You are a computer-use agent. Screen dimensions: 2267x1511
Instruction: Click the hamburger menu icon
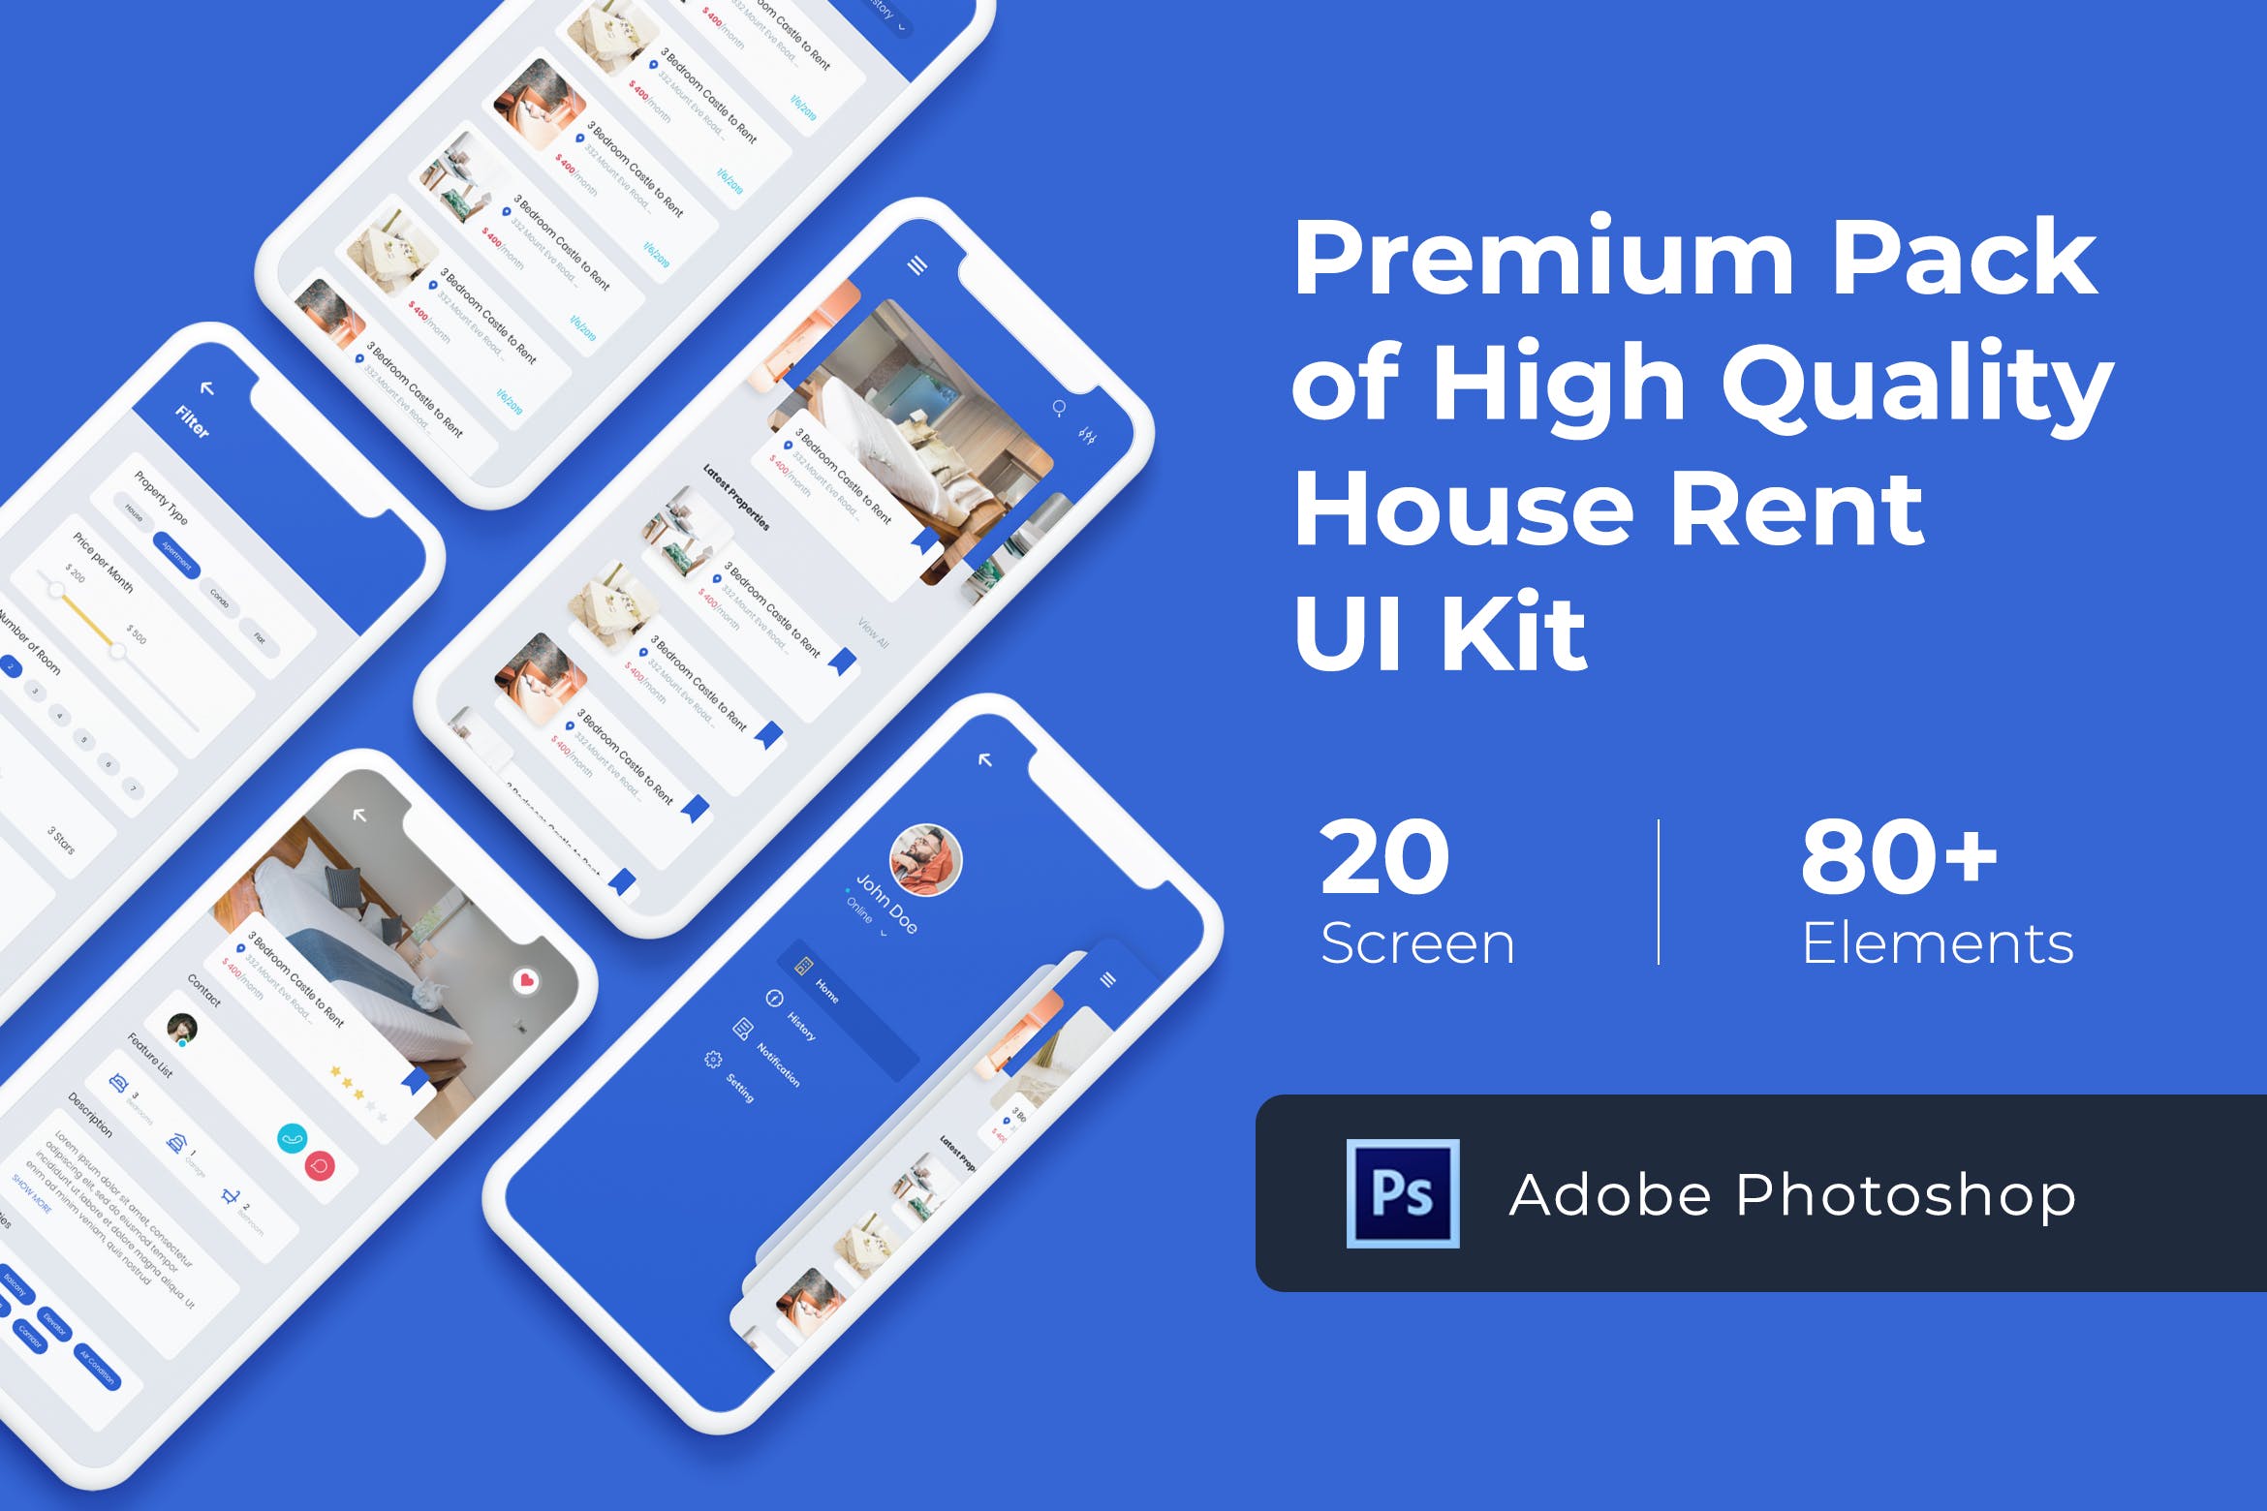921,266
